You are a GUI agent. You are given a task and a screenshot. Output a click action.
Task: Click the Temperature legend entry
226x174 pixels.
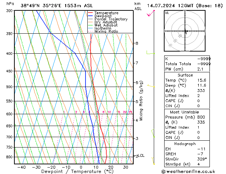[106, 13]
